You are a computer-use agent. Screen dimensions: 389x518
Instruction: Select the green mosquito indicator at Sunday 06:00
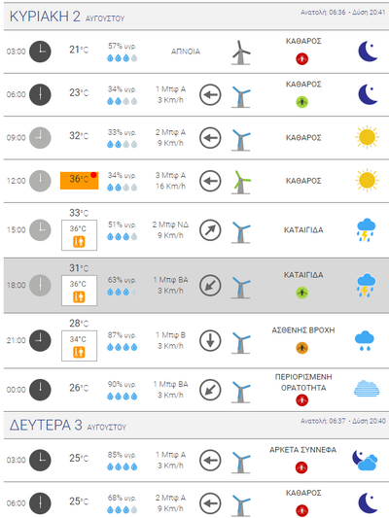pos(301,102)
